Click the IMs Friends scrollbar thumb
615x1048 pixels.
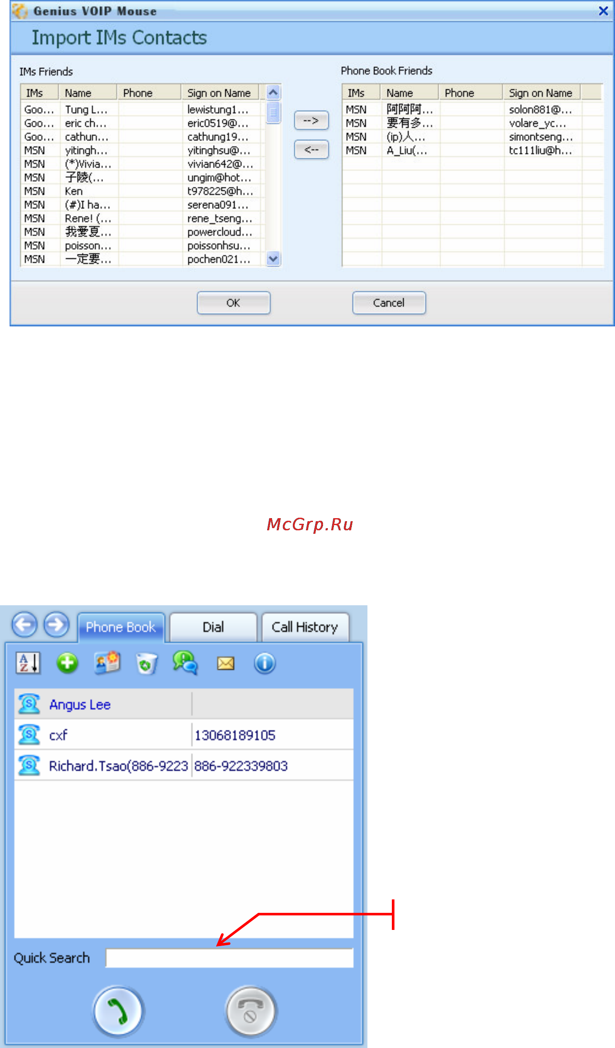[x=273, y=113]
